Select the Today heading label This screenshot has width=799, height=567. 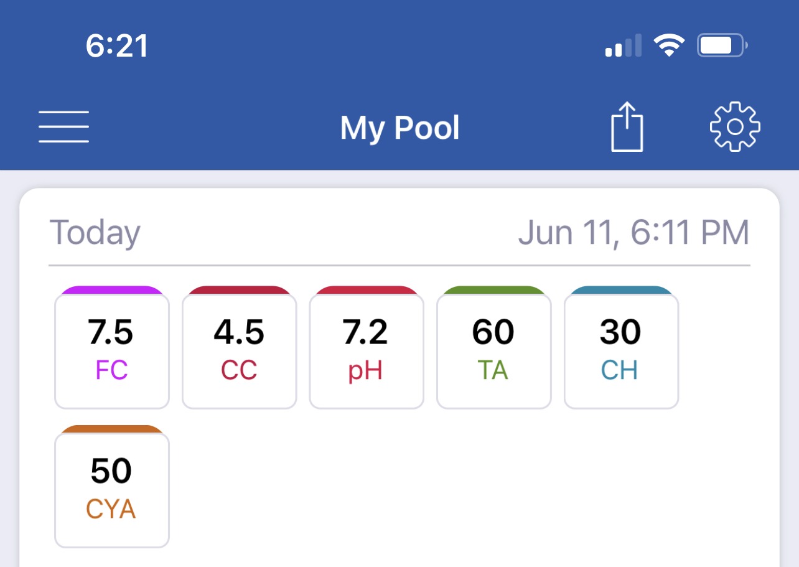pos(95,233)
